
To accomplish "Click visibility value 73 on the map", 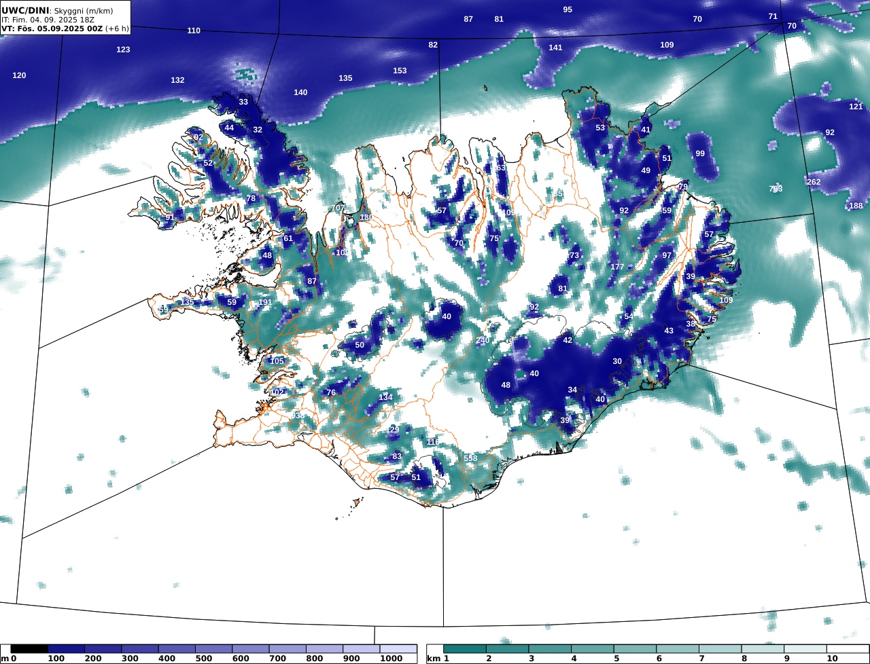I will click(574, 255).
